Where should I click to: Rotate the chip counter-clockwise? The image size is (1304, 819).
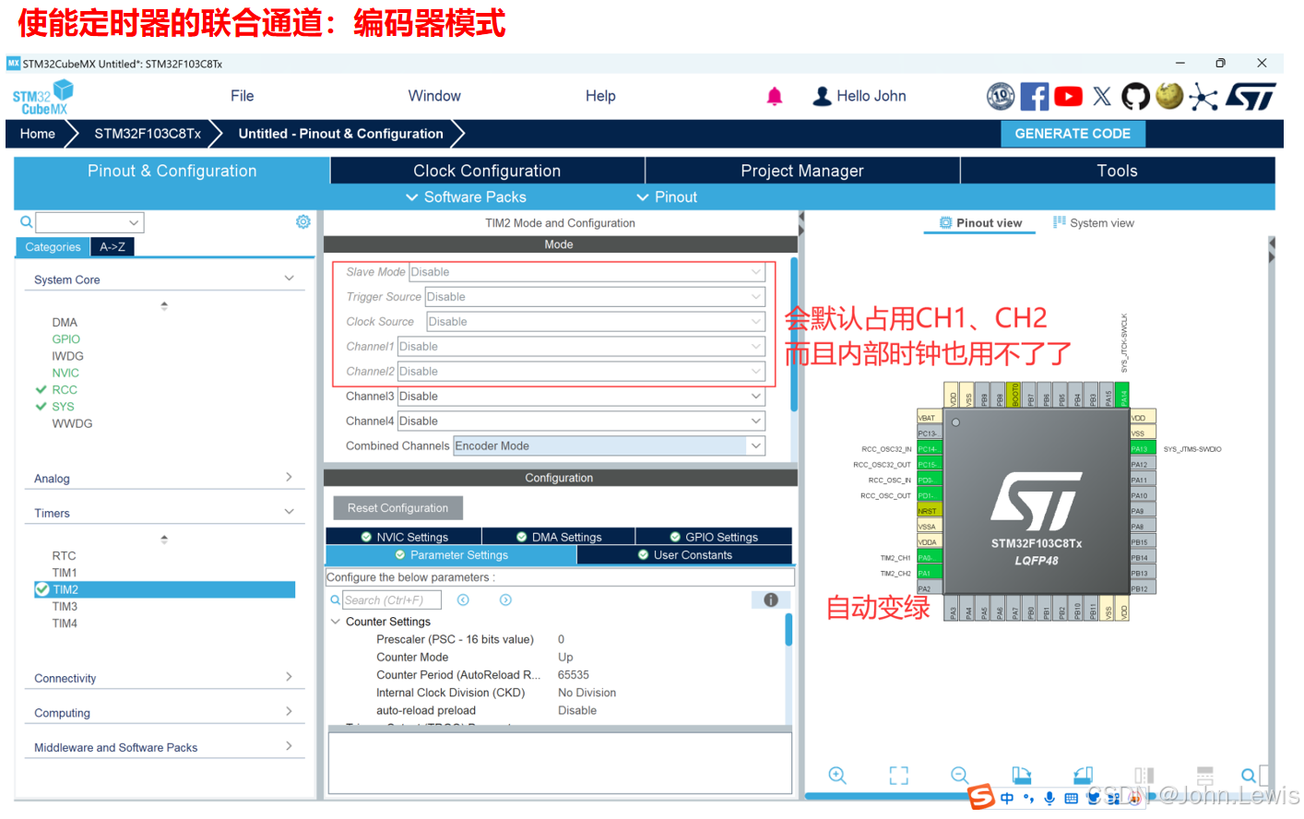1083,775
